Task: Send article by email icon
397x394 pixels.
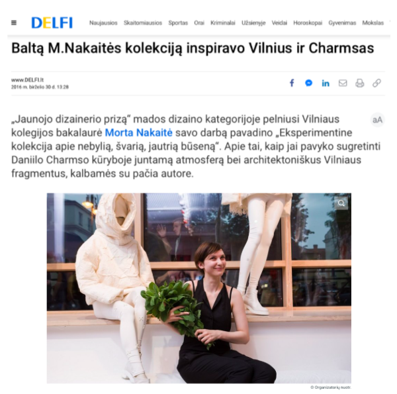Action: [x=343, y=83]
